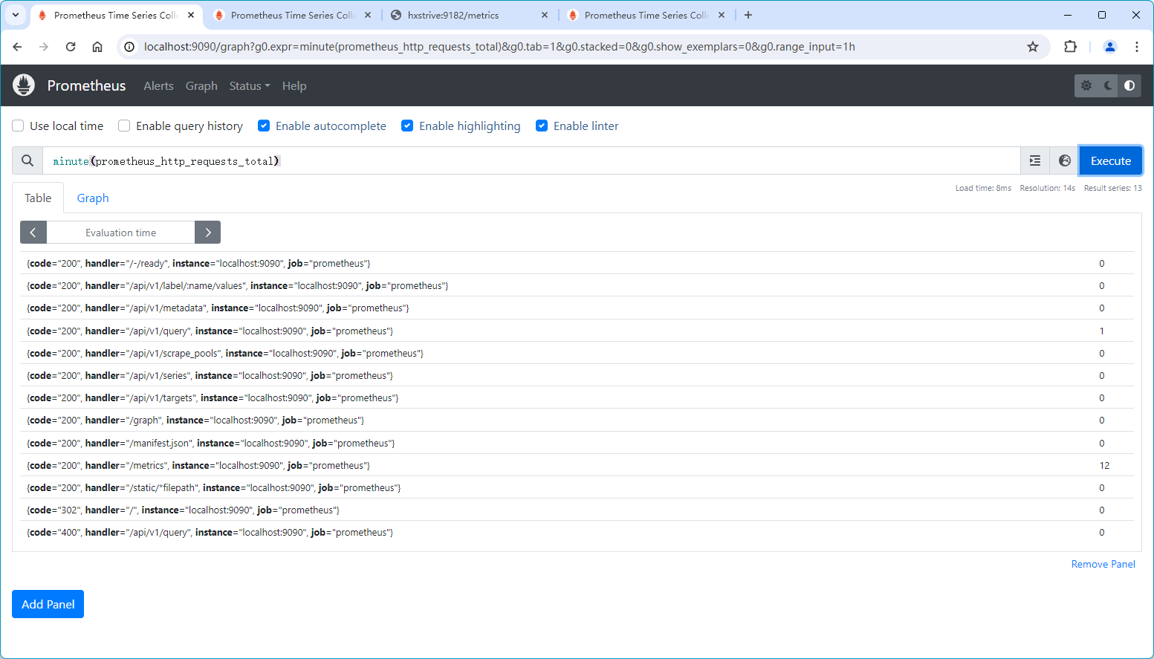
Task: View site information icon in address bar
Action: coord(129,47)
